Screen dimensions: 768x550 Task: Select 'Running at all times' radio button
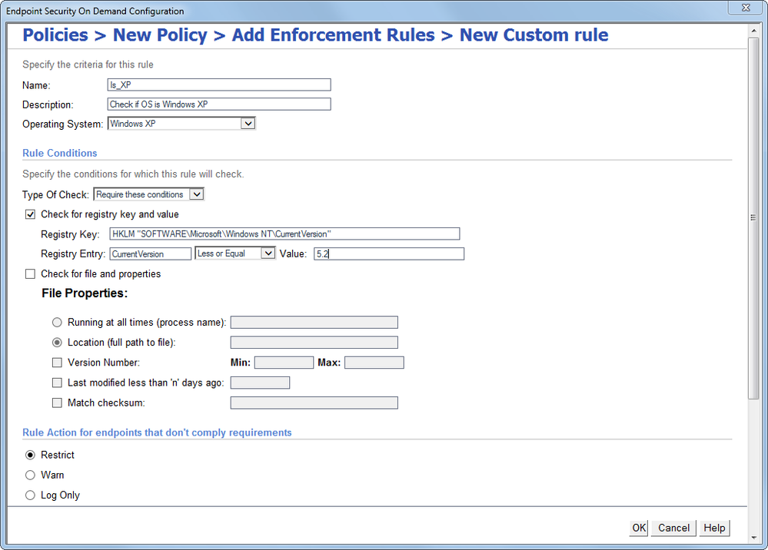(x=57, y=323)
